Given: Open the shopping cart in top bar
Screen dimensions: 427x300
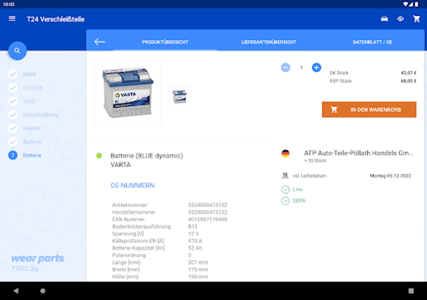Looking at the screenshot, I should pyautogui.click(x=416, y=19).
